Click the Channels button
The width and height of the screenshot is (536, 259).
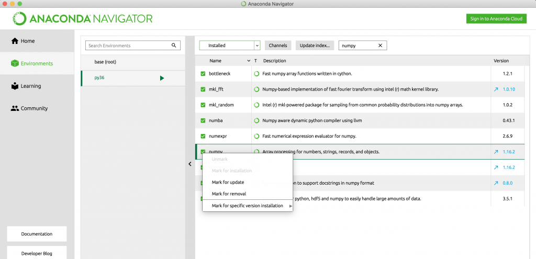278,46
